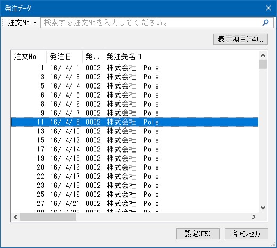
Task: Select order No 1 dated 16/4/1
Action: pos(135,68)
